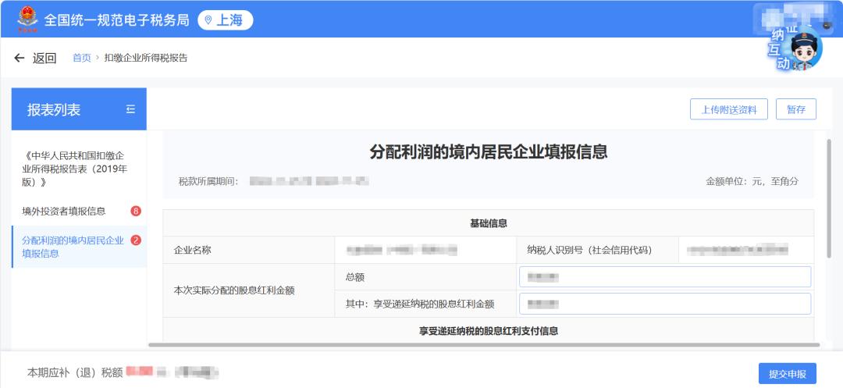Image resolution: width=843 pixels, height=388 pixels.
Task: Focus the 总额 amount input field
Action: [664, 277]
